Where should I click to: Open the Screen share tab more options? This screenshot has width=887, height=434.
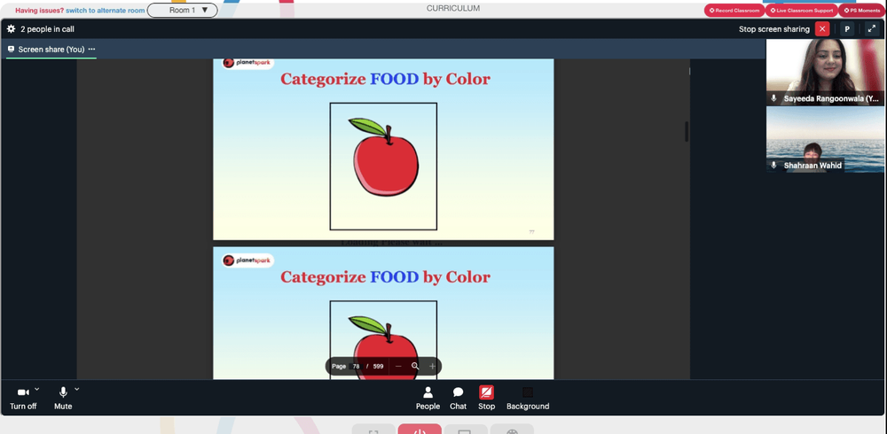click(91, 50)
